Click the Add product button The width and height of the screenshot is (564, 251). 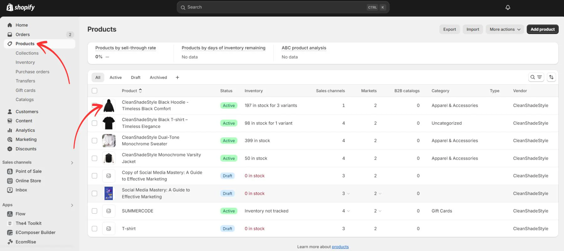(543, 29)
